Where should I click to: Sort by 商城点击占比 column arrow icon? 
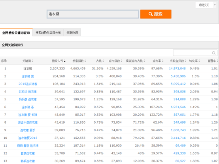pos(144,61)
